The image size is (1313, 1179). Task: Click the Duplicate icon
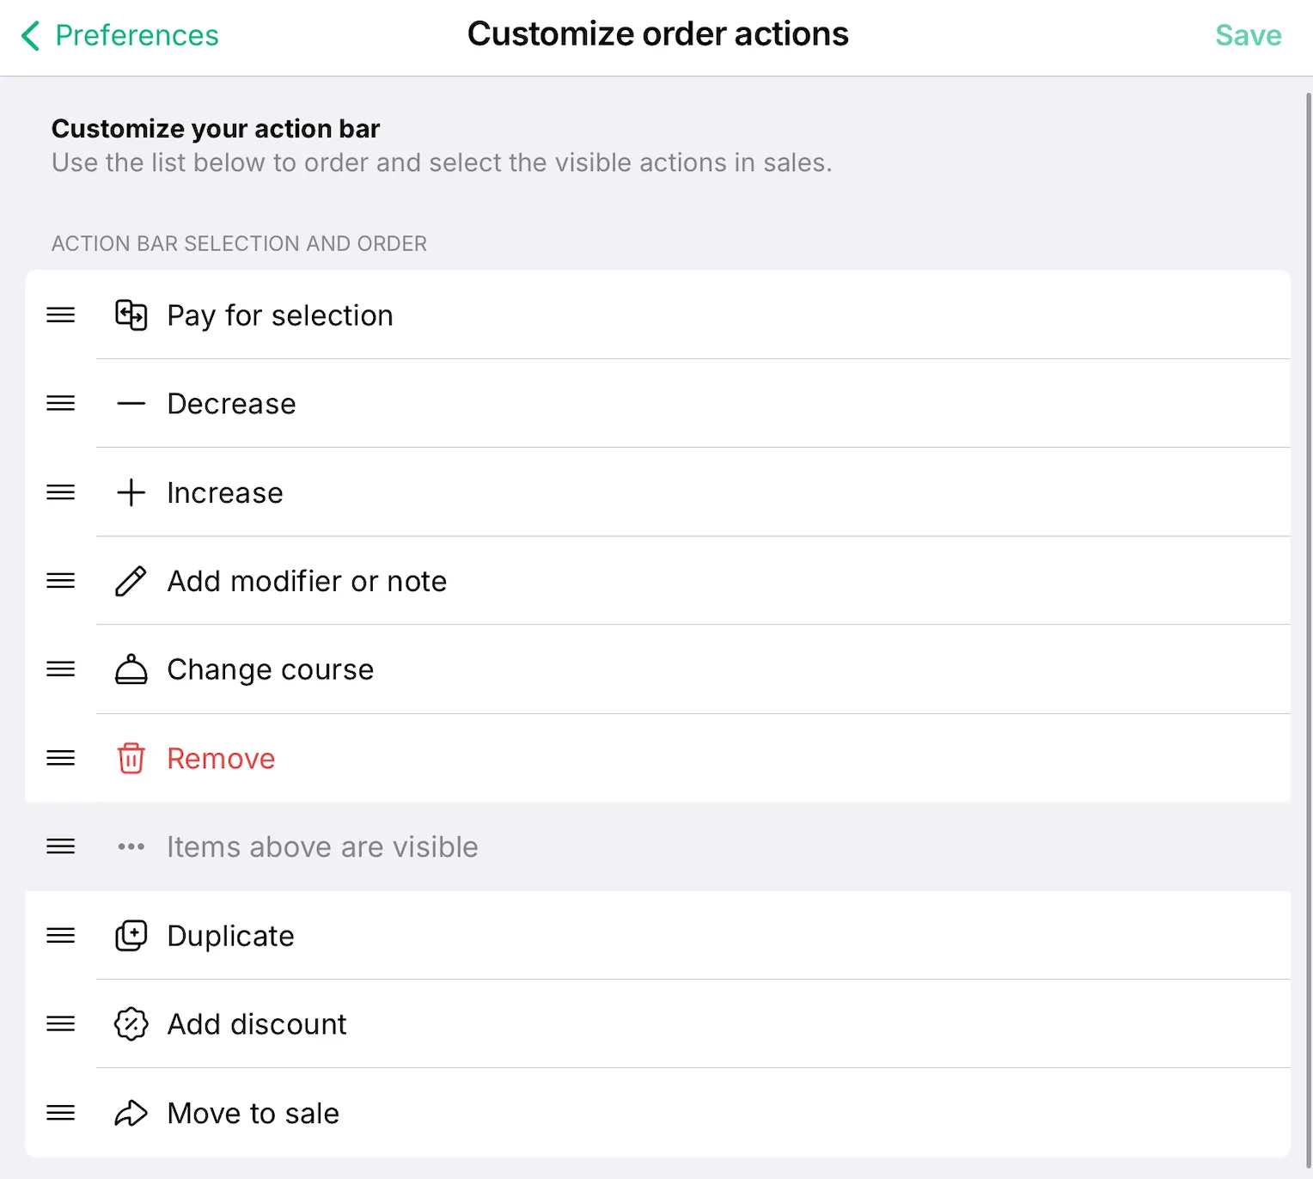(x=131, y=936)
